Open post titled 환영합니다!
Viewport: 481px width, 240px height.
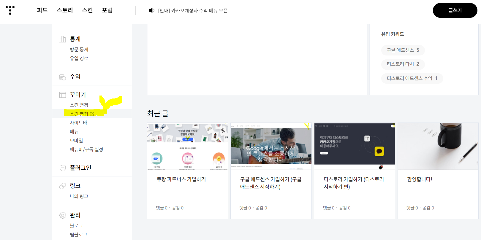pyautogui.click(x=420, y=179)
